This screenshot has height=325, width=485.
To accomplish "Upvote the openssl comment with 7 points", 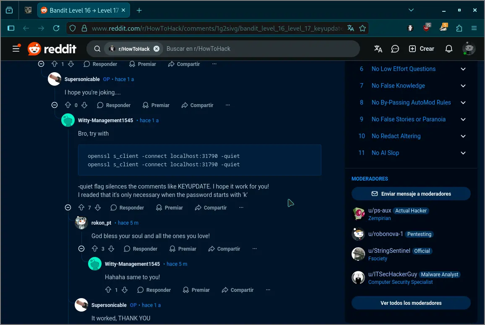I will point(81,207).
